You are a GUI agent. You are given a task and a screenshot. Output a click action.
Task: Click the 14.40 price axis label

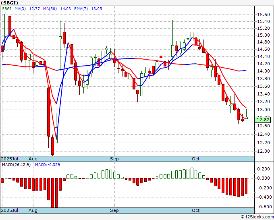tap(264, 56)
